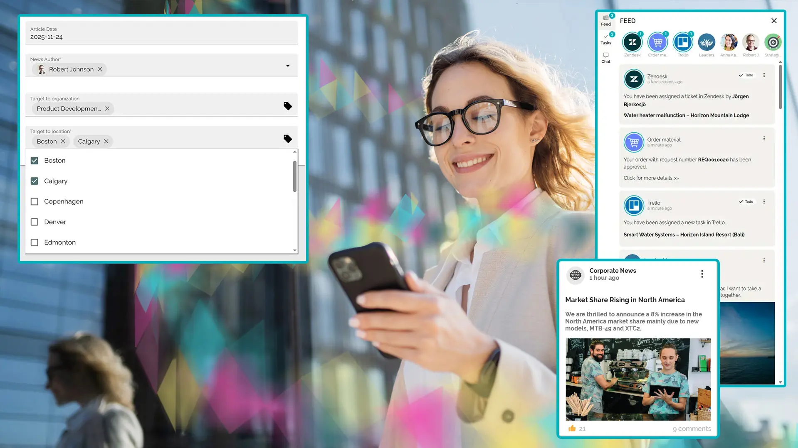Click the tag icon beside Target to organization
Viewport: 798px width, 448px height.
[288, 106]
